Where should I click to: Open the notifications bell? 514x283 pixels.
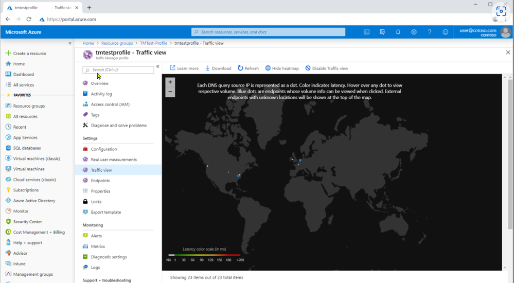(398, 32)
